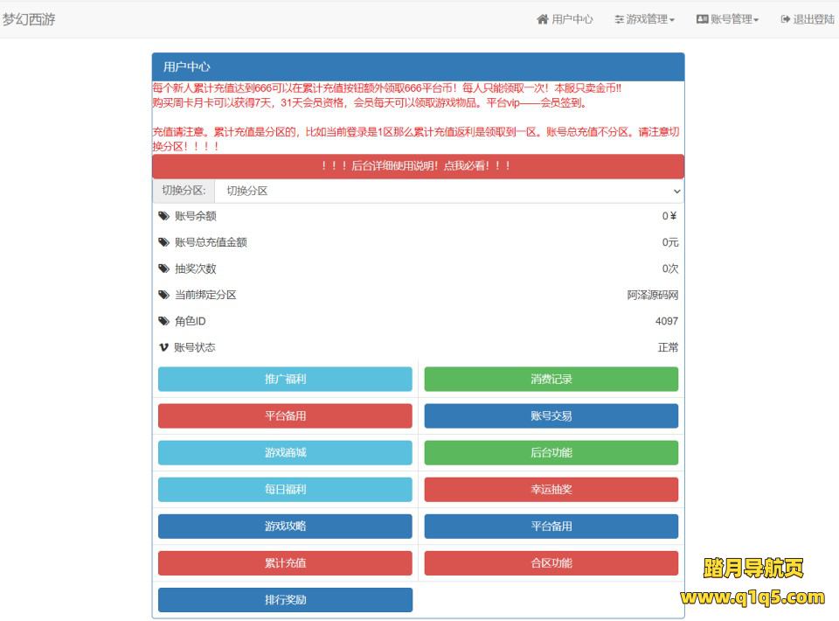Image resolution: width=839 pixels, height=621 pixels.
Task: Select the 排行奖励 button
Action: pos(285,600)
